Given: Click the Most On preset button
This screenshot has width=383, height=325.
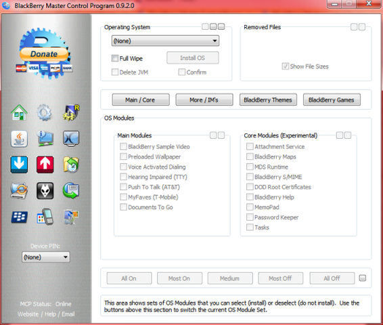Looking at the screenshot, I should click(179, 278).
